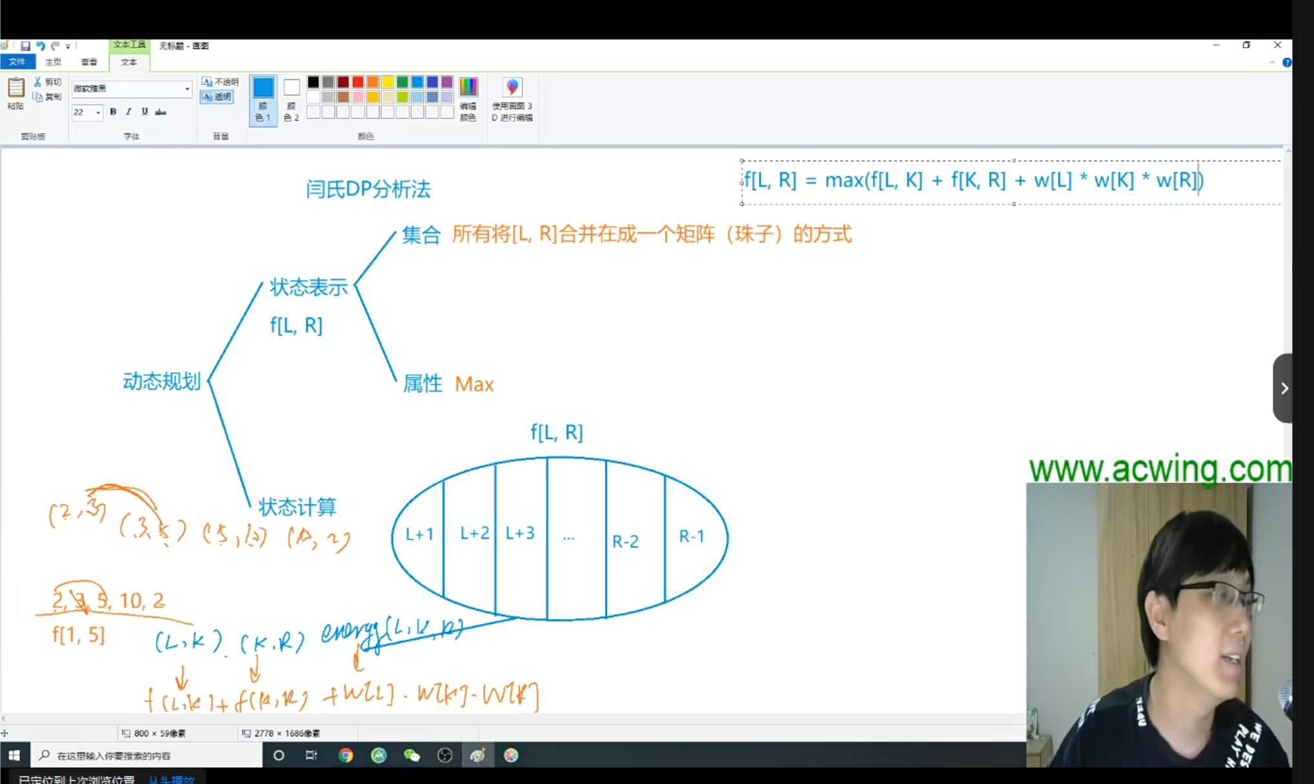The width and height of the screenshot is (1314, 784).
Task: Click the 复制 (Copy) button
Action: (48, 97)
